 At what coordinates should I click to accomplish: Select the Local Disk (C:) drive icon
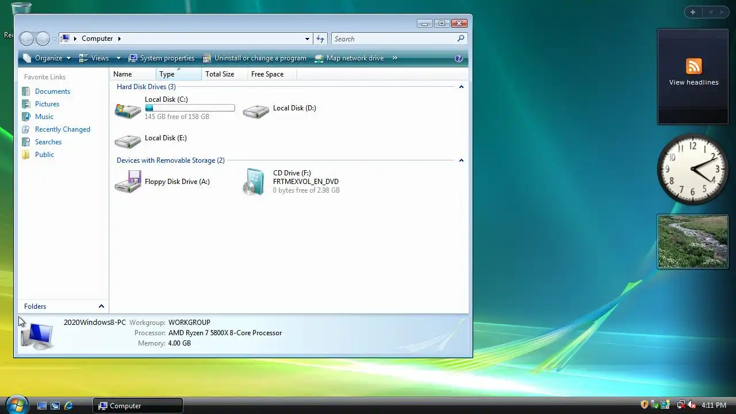(x=128, y=110)
